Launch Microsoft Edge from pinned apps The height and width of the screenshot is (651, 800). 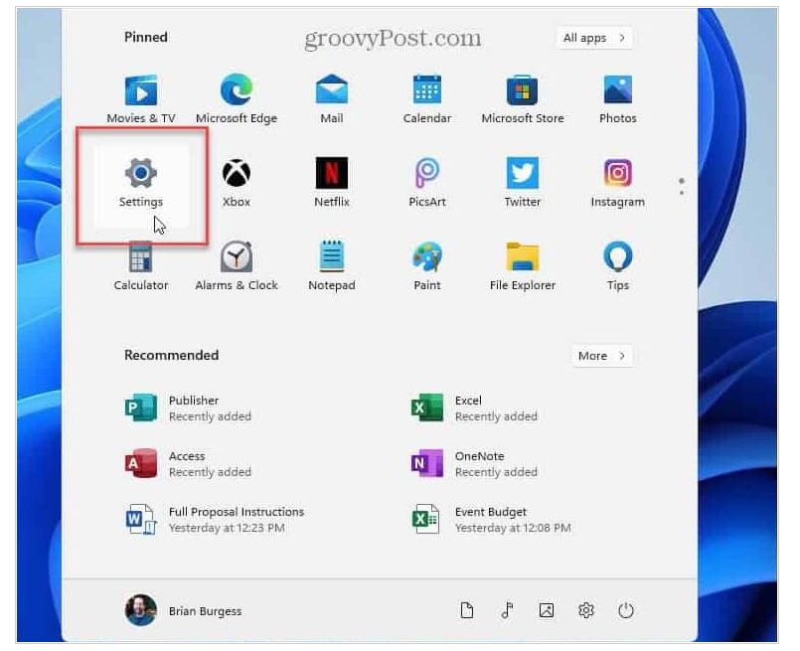click(237, 100)
